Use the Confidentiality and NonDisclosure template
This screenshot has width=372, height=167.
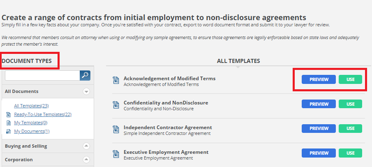point(350,104)
